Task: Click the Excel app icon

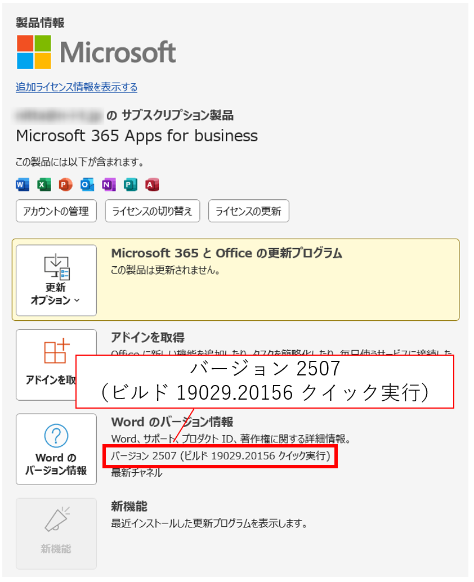Action: [x=44, y=184]
